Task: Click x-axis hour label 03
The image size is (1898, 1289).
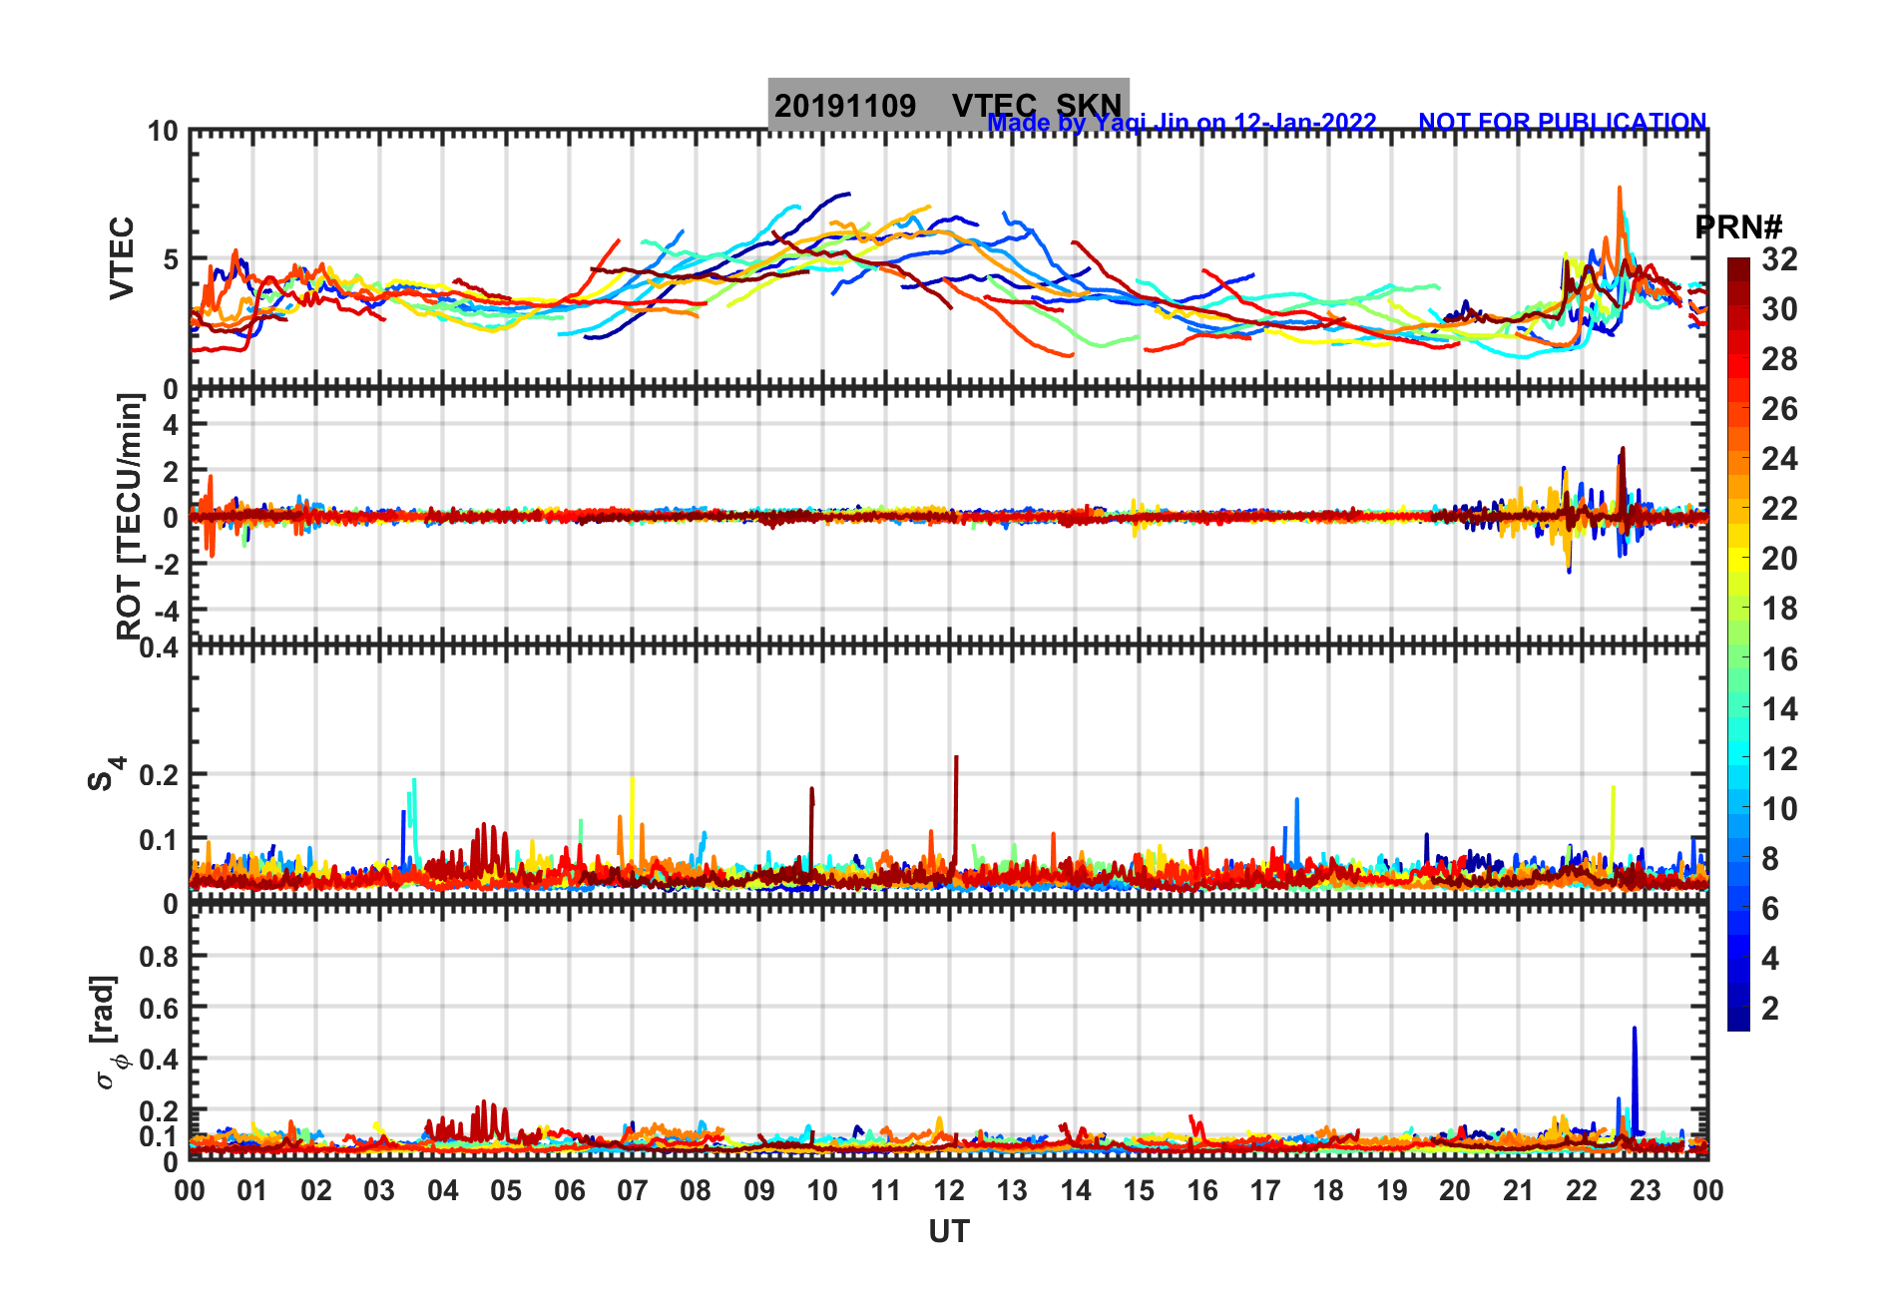Action: pos(379,1190)
